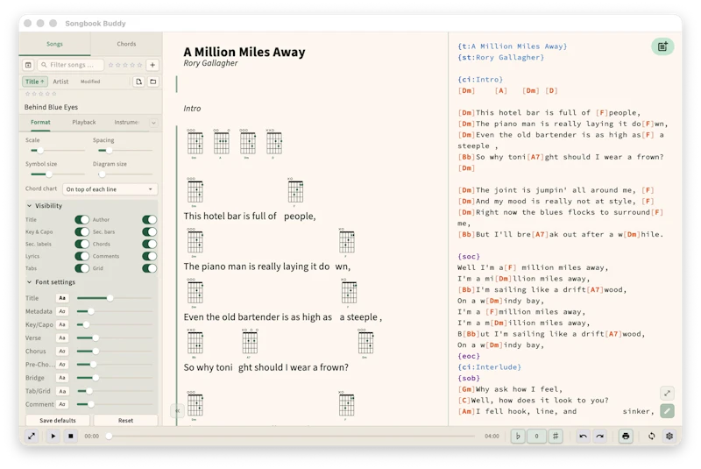The height and width of the screenshot is (469, 701).
Task: Click the magnifier icon in the filter field
Action: (x=44, y=65)
